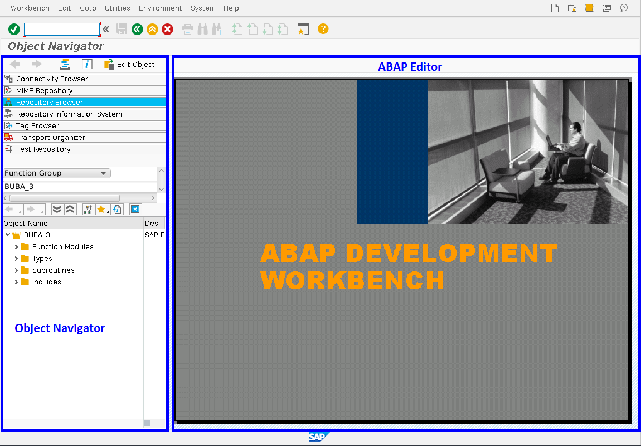Open the Repository Information System
The image size is (641, 446).
click(x=85, y=114)
